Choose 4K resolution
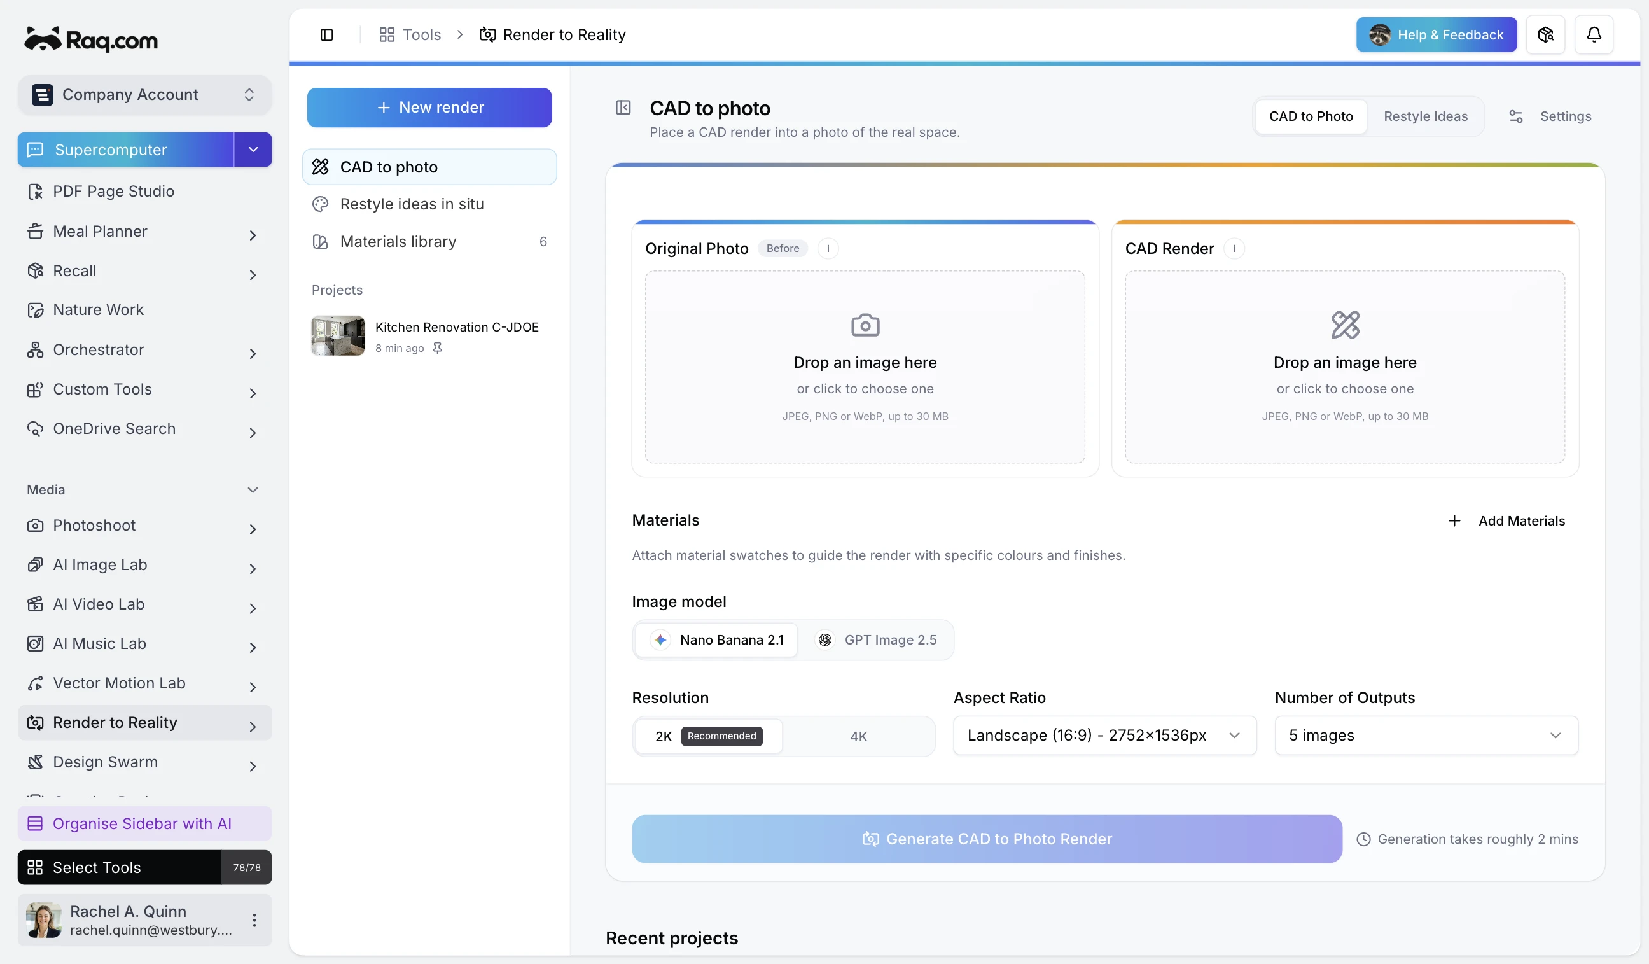 pos(858,736)
